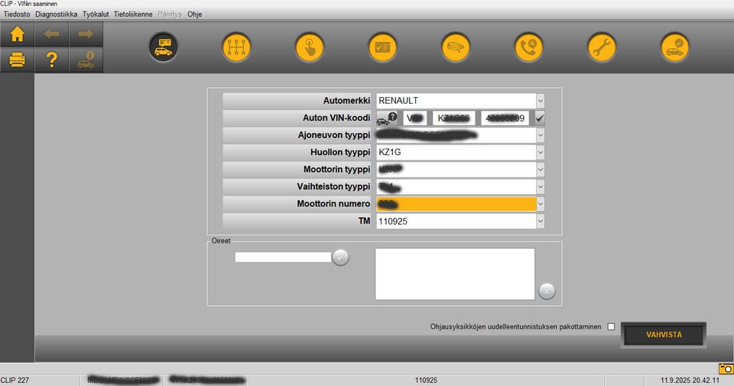The height and width of the screenshot is (386, 734).
Task: Confirm symptom entry with round check icon
Action: coord(340,258)
